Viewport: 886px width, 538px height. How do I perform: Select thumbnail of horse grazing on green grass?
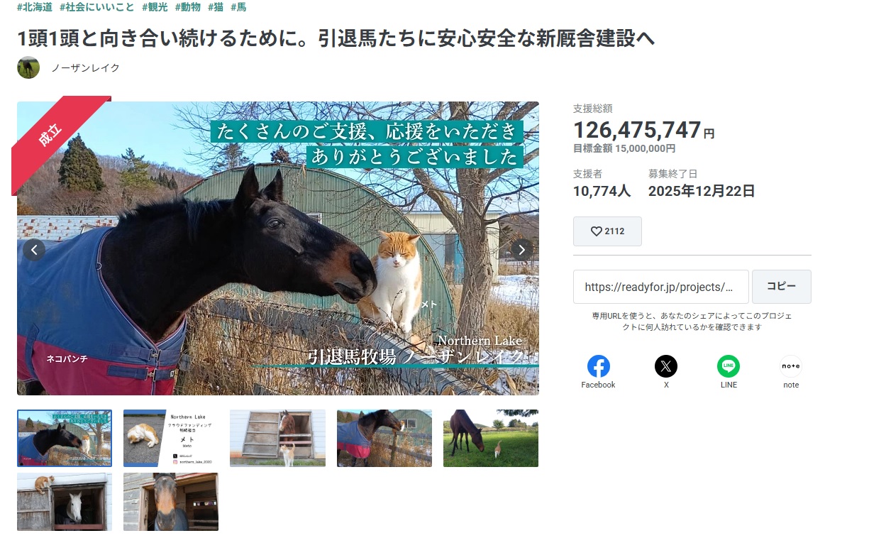point(491,438)
